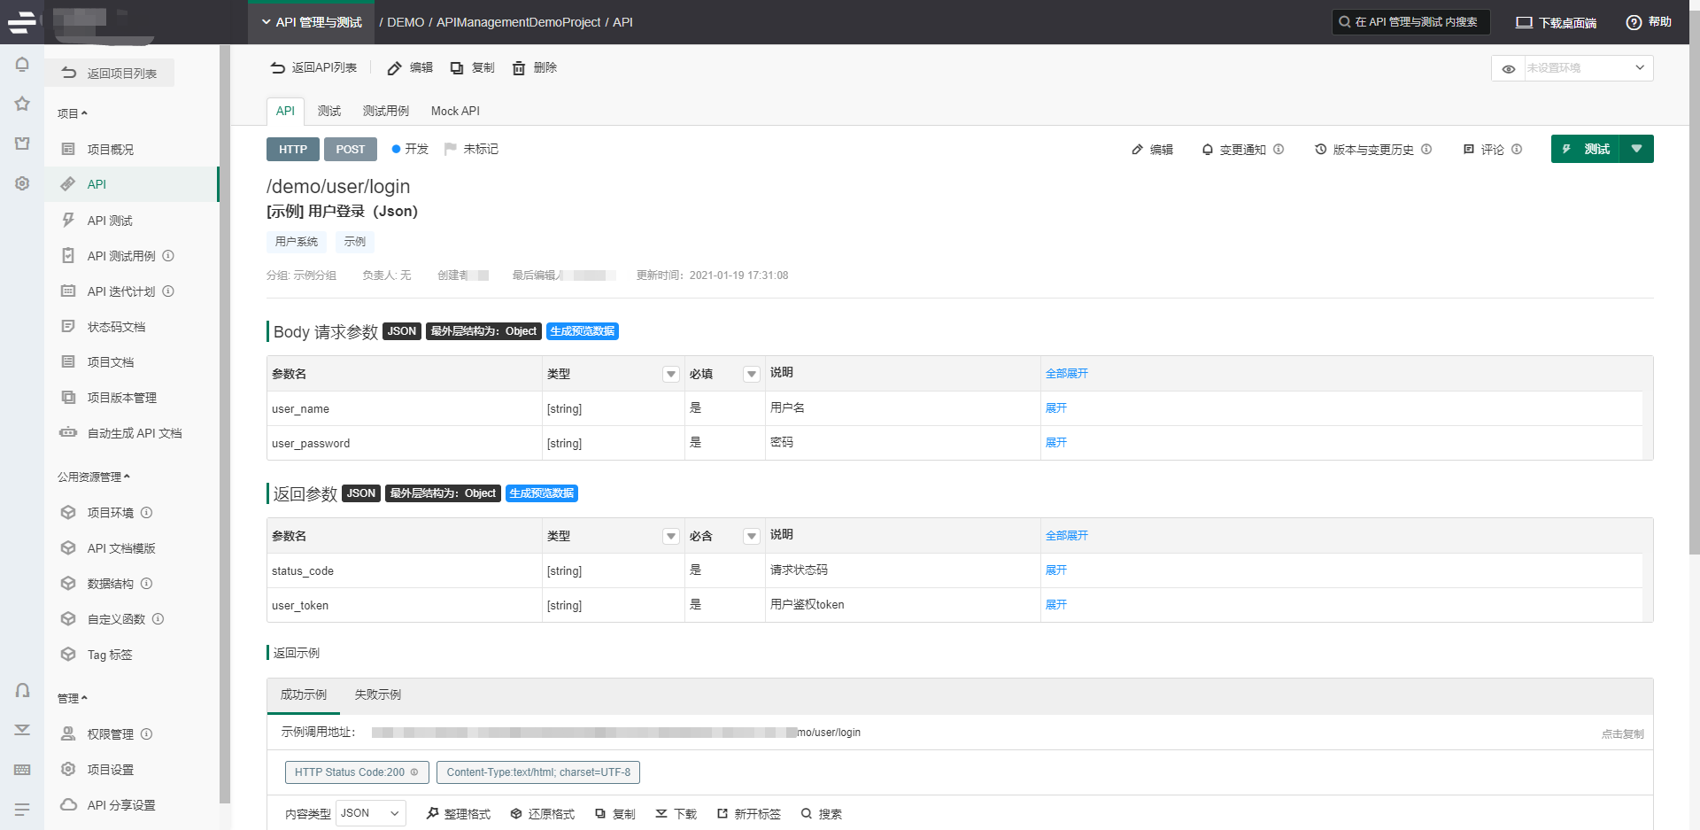
Task: Click the 开发 status indicator
Action: pos(410,149)
